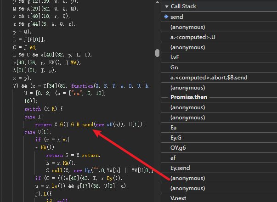Select the l.vE call stack frame
Viewport: 277px width, 202px height.
219,57
